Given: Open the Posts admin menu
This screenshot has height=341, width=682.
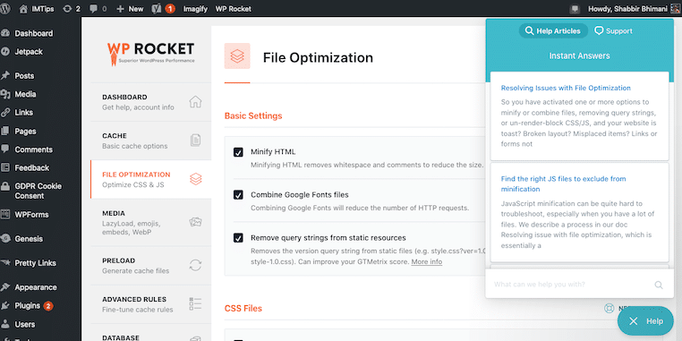Looking at the screenshot, I should coord(24,76).
